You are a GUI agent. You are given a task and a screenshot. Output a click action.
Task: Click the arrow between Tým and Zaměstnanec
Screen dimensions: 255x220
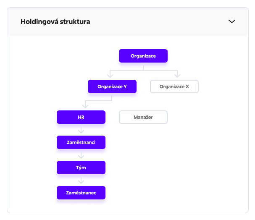(81, 180)
